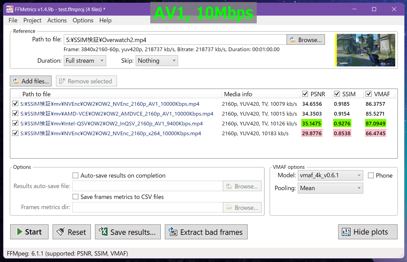Click the SSIM value 0.9185

(342, 104)
